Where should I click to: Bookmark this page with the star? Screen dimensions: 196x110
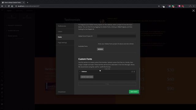(159, 6)
